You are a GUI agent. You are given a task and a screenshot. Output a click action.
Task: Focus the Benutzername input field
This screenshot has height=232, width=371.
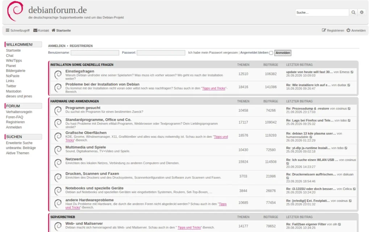tap(95, 53)
